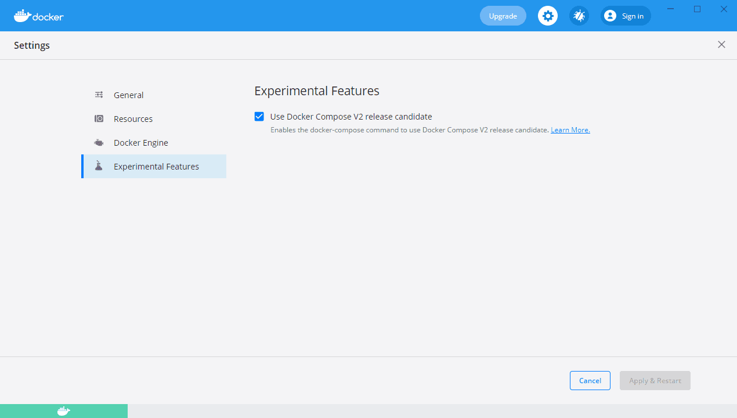Click the Sign in account icon
Screen dimensions: 737x418
[x=610, y=16]
